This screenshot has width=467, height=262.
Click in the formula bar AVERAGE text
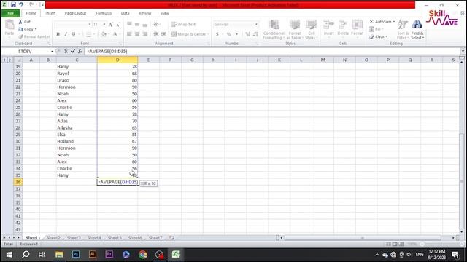click(108, 52)
